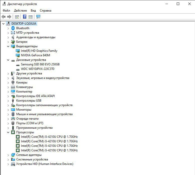Viewport: 195px width, 175px height.
Task: Expand the MTD-устройства category arrow
Action: coord(8,33)
